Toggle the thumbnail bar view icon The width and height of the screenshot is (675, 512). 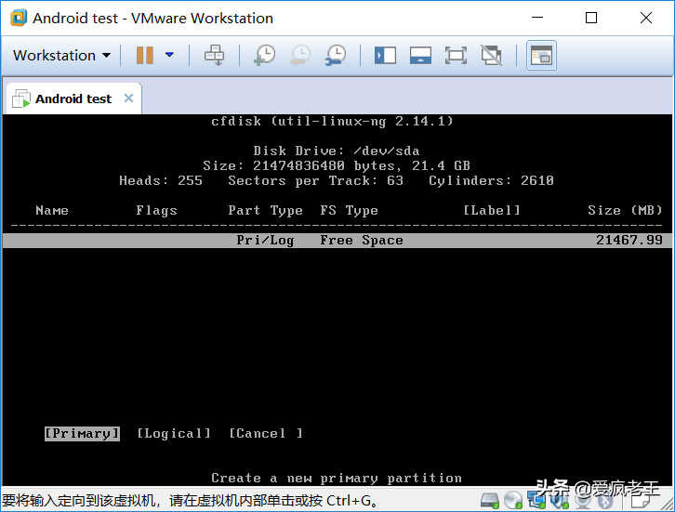[x=420, y=56]
